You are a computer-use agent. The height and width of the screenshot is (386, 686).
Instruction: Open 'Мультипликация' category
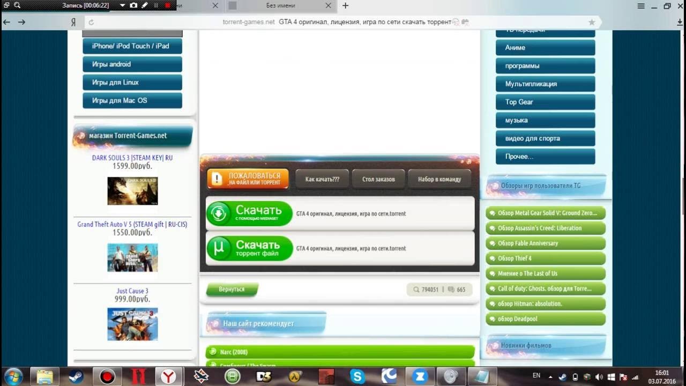tap(546, 84)
